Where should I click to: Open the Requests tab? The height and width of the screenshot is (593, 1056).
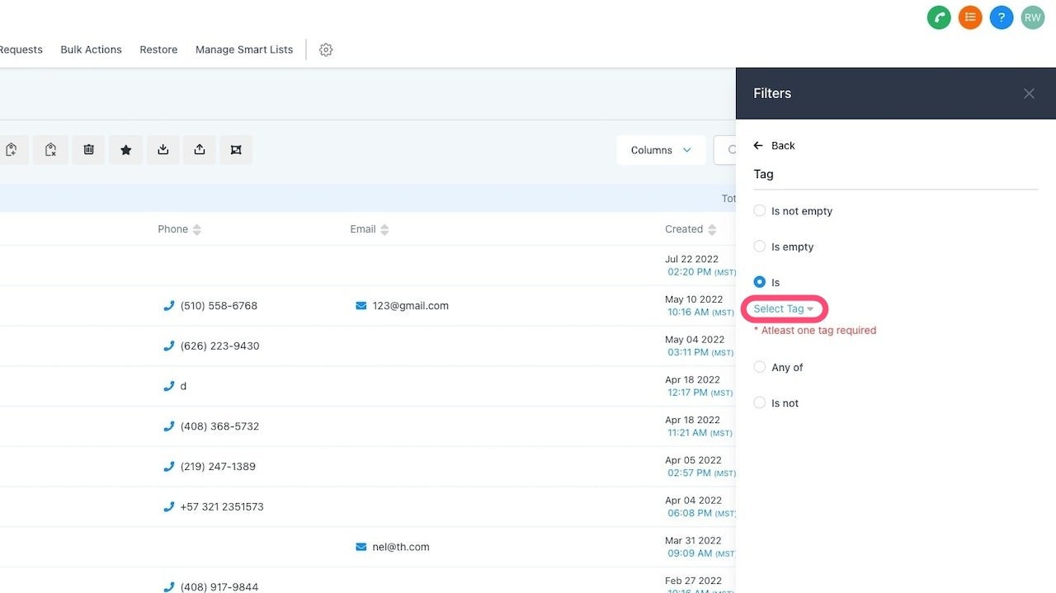point(21,49)
